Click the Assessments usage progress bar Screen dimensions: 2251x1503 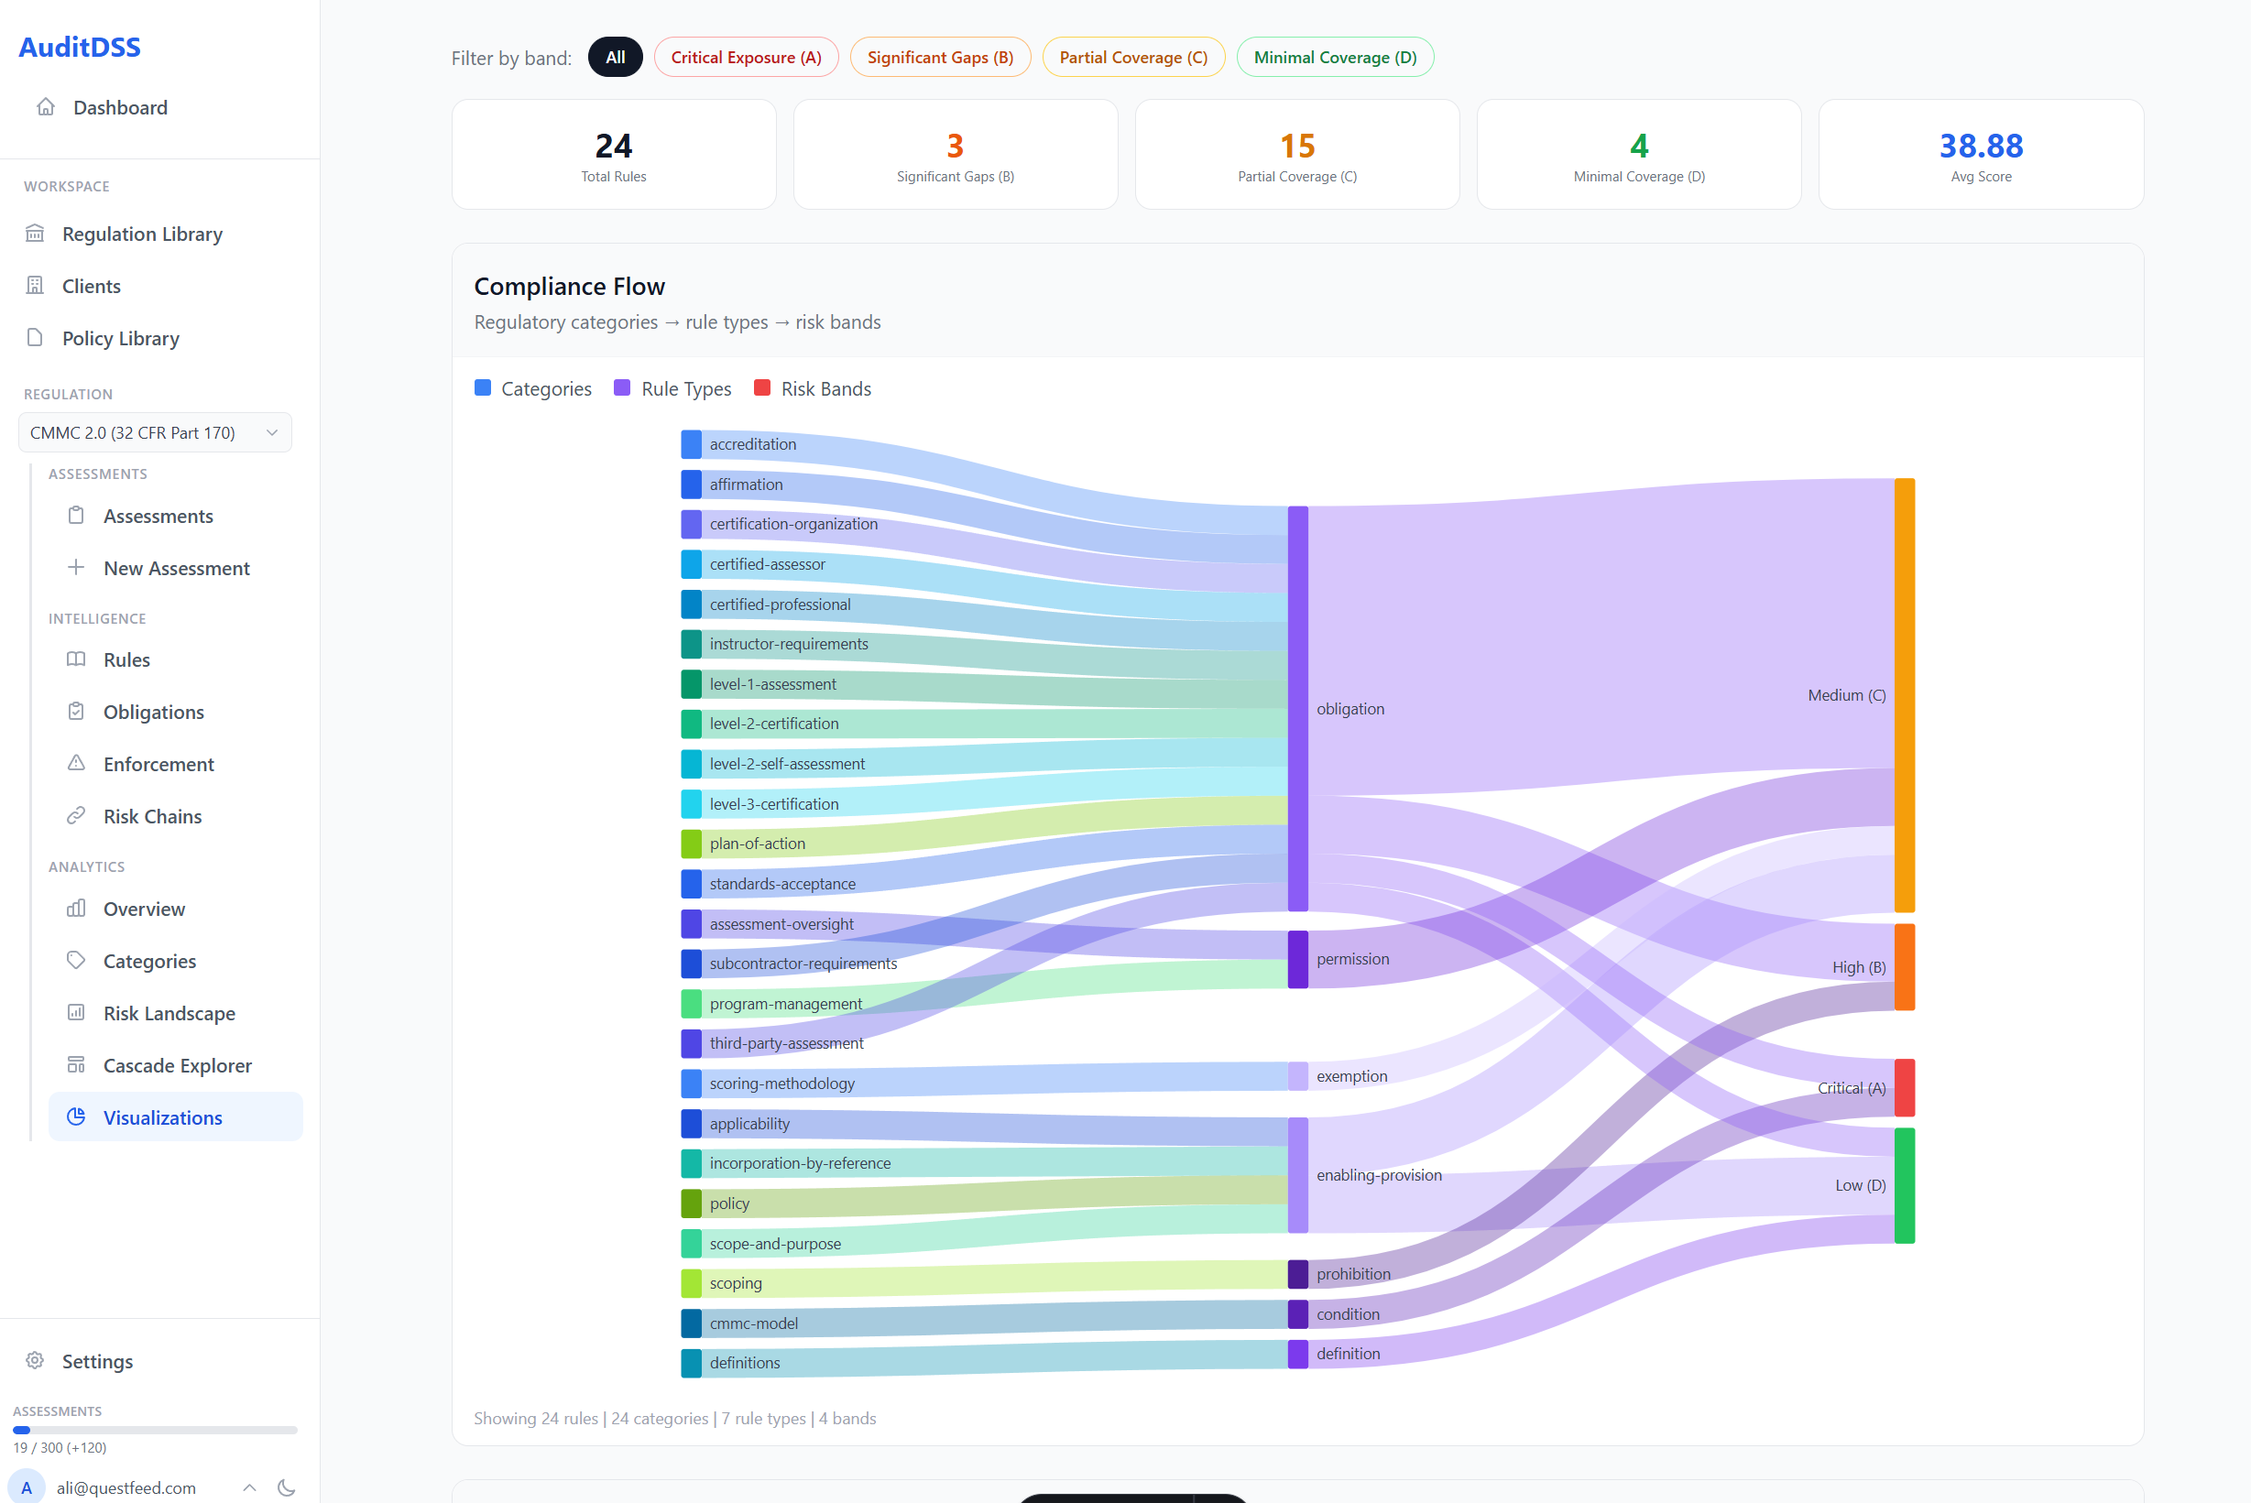[154, 1429]
